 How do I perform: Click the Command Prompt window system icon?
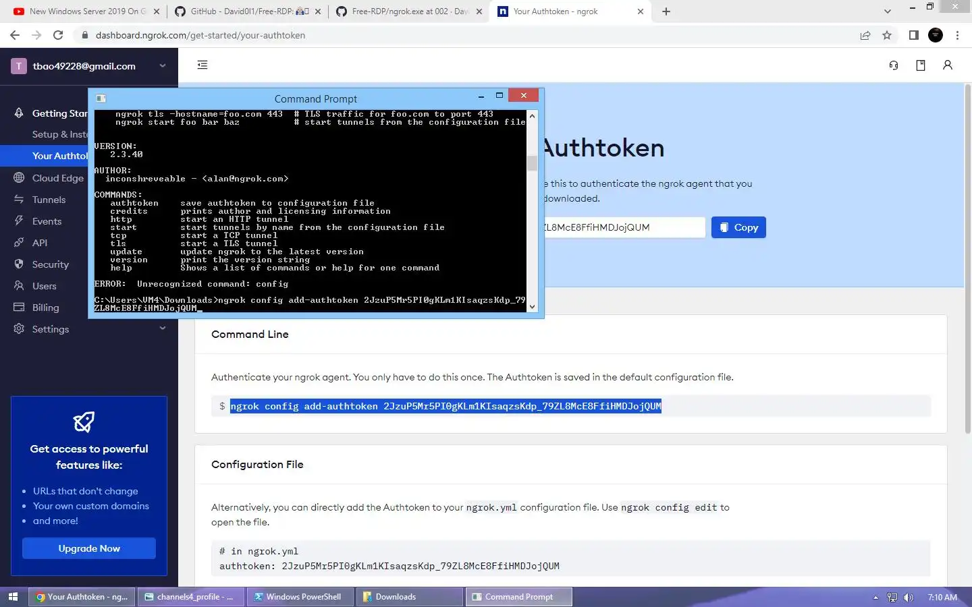pos(101,98)
